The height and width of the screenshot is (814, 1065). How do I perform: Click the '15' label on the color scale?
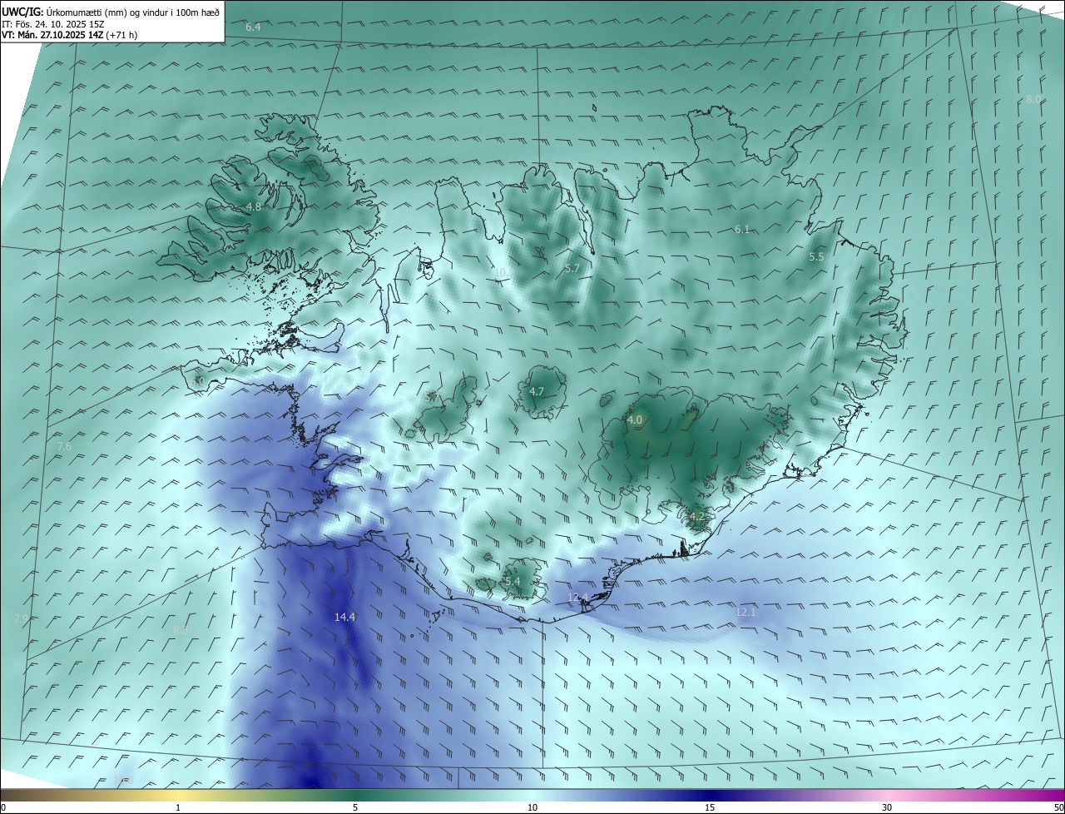tap(710, 807)
